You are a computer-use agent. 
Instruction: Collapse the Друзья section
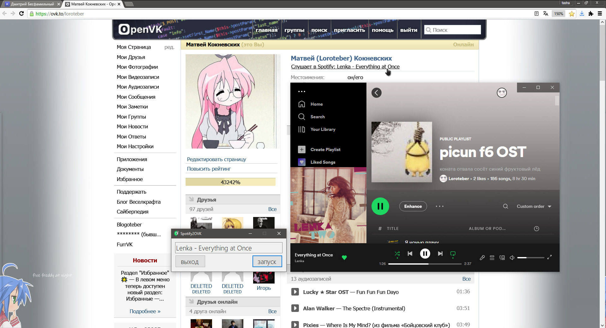click(x=191, y=199)
